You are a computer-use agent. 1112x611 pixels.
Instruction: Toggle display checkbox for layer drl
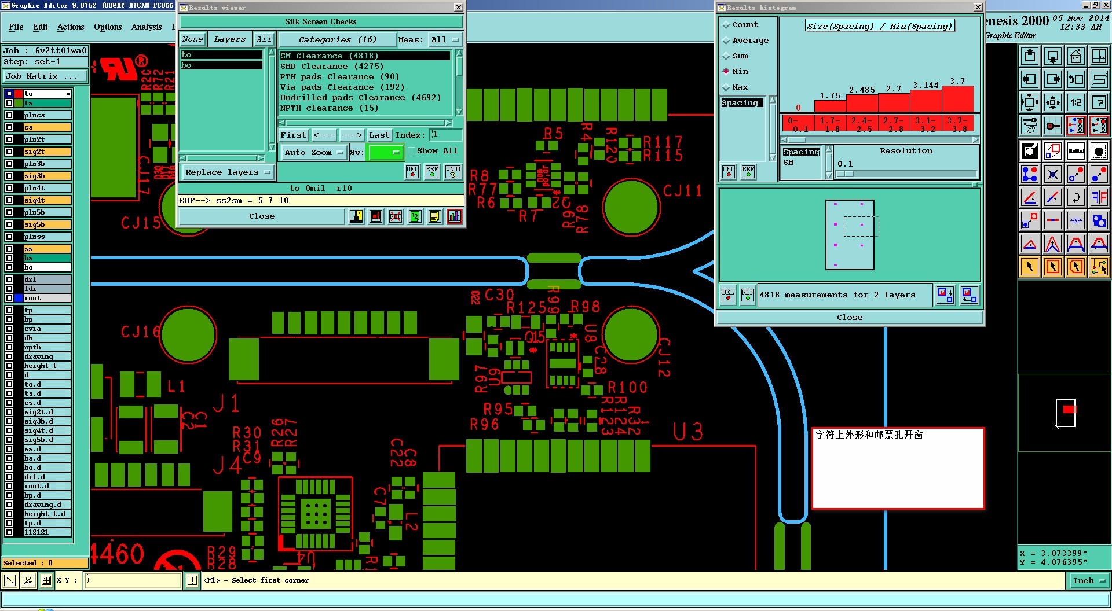(x=9, y=279)
